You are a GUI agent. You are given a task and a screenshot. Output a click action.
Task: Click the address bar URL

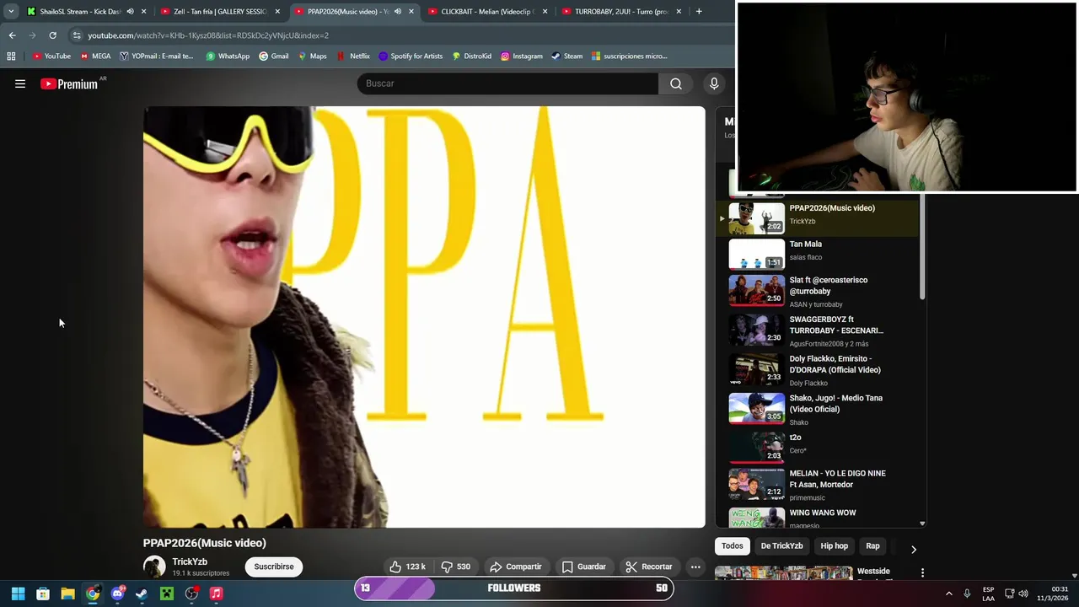pyautogui.click(x=208, y=35)
